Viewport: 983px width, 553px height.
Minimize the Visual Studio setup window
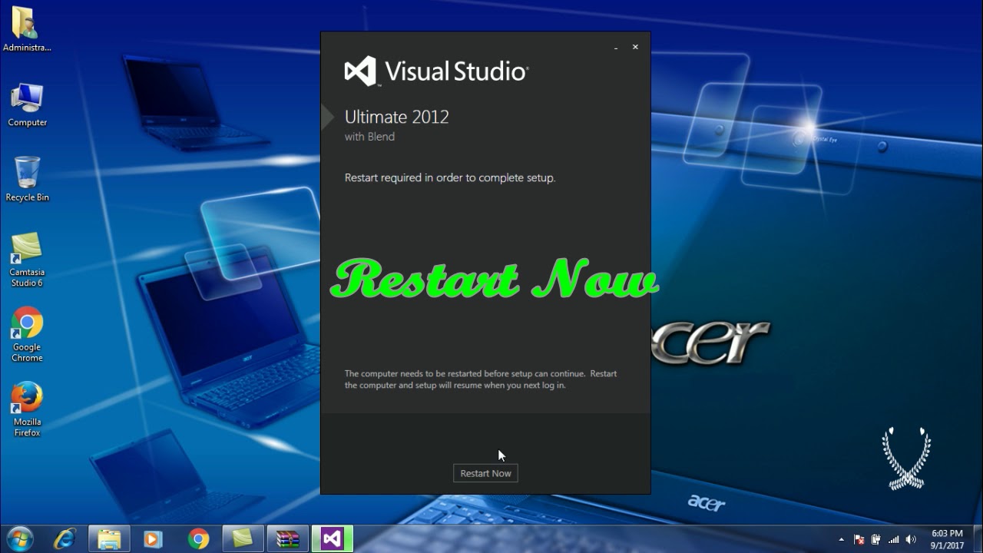click(x=616, y=48)
